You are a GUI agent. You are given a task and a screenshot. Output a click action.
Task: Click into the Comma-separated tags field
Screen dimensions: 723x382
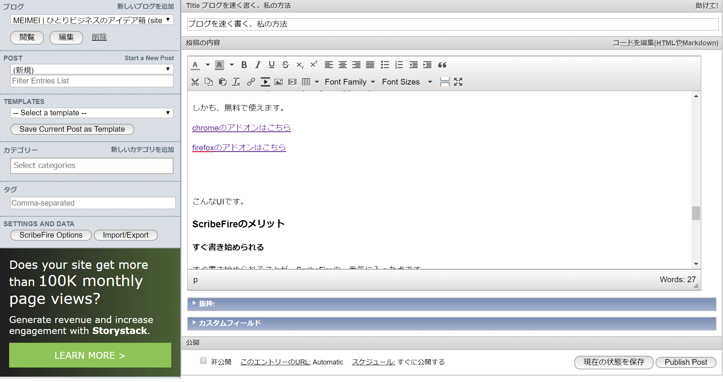tap(93, 203)
